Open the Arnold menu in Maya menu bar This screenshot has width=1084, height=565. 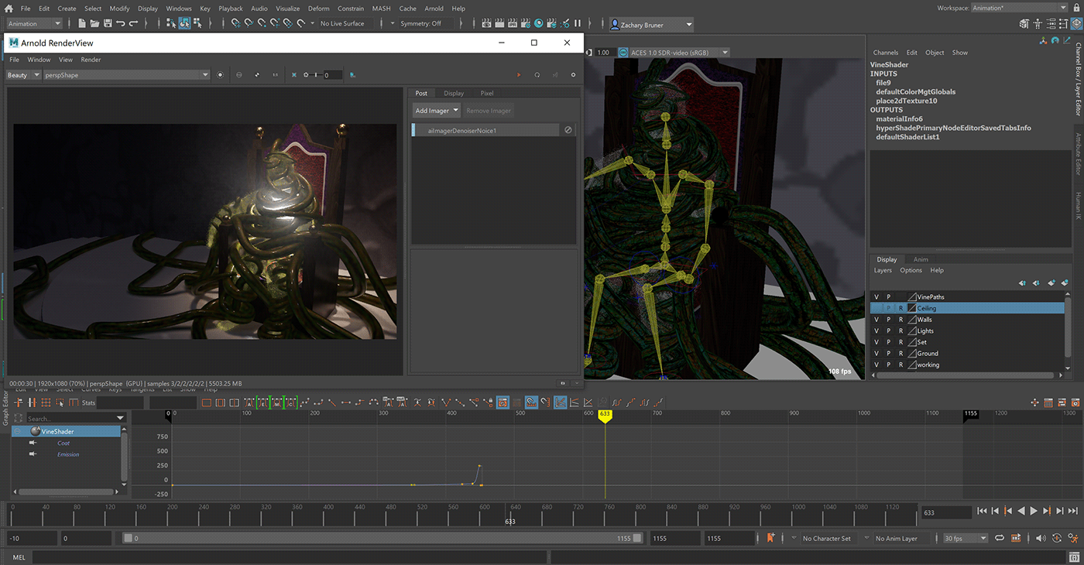point(434,9)
